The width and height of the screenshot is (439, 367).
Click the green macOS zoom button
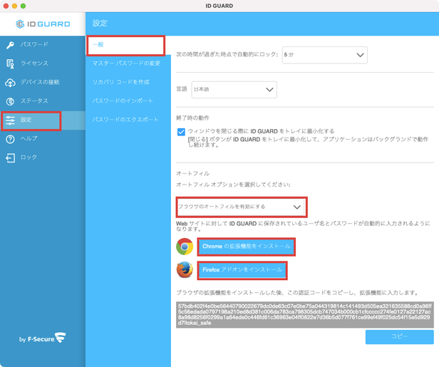point(24,6)
